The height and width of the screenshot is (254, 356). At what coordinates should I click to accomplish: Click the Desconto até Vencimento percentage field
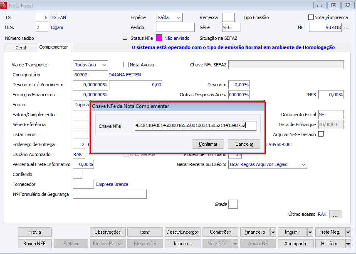pyautogui.click(x=90, y=85)
